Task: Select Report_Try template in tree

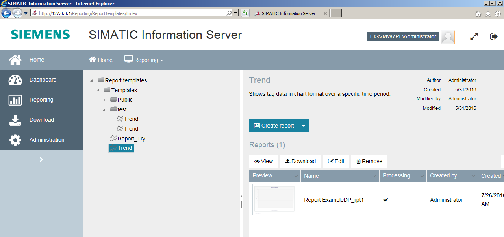Action: [x=131, y=139]
